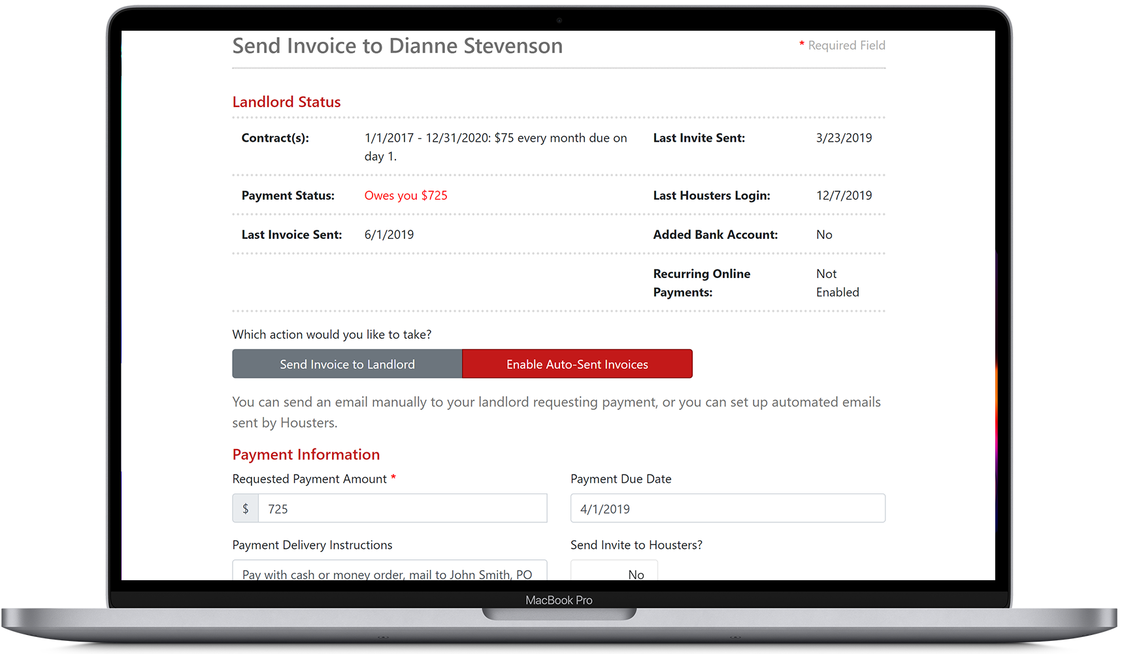Select the Owes you $725 payment status

pyautogui.click(x=406, y=195)
